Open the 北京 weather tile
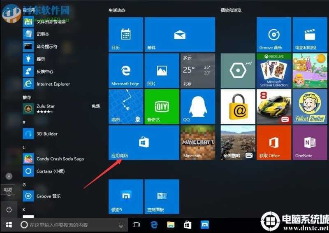The image size is (329, 233). point(198,70)
